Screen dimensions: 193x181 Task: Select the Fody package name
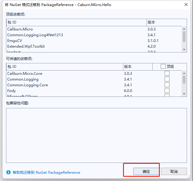point(11,91)
